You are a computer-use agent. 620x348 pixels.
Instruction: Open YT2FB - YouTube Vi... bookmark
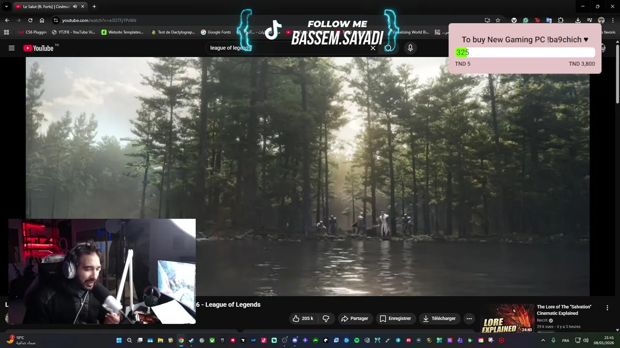tap(73, 32)
